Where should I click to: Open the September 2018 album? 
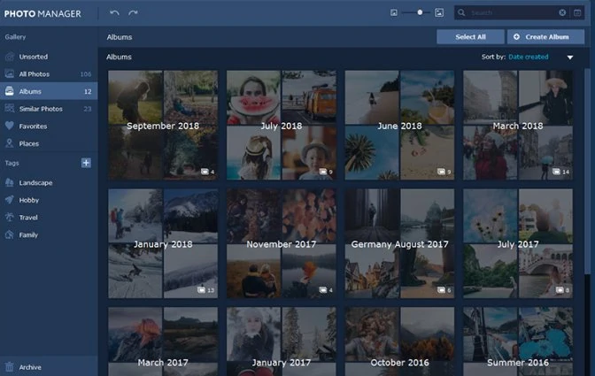[163, 125]
